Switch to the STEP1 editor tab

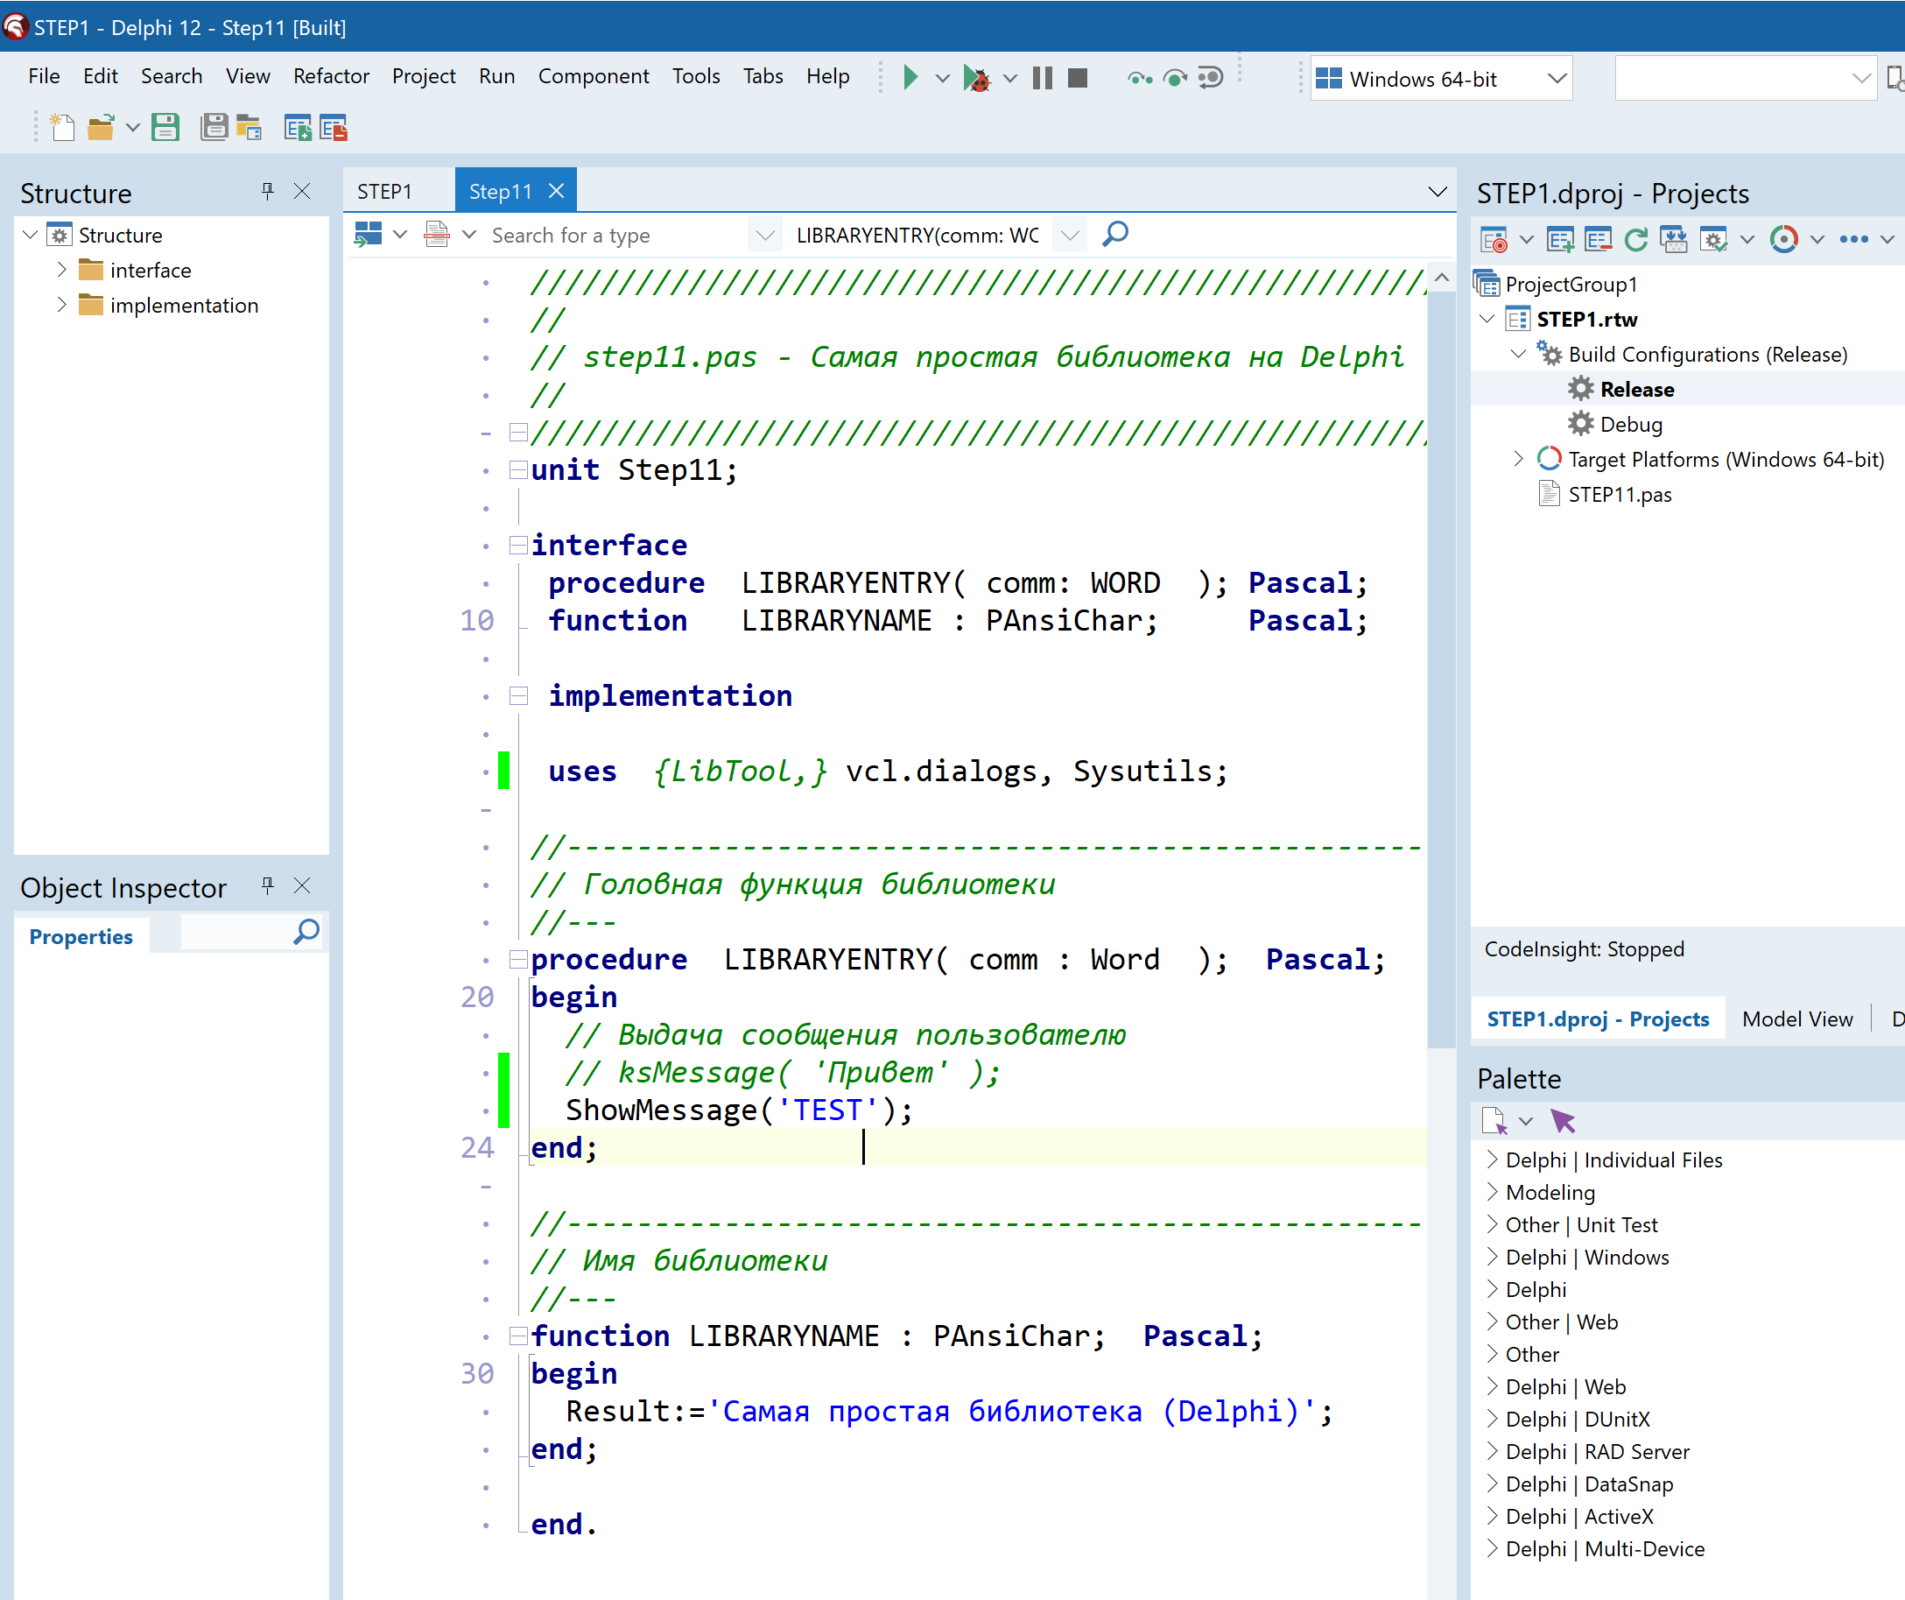(x=384, y=192)
